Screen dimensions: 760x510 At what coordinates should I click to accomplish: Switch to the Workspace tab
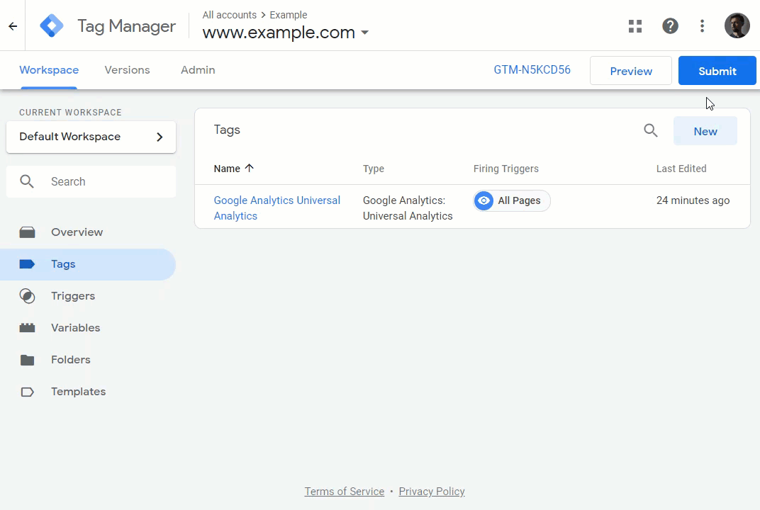pyautogui.click(x=49, y=70)
